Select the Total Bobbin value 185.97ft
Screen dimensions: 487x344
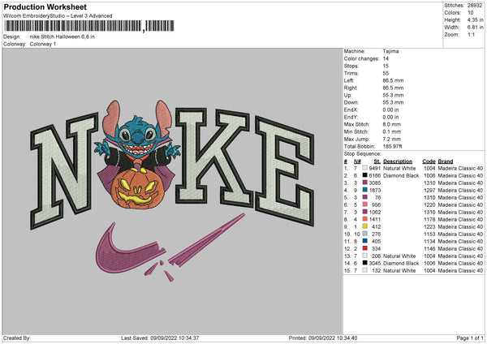(395, 145)
